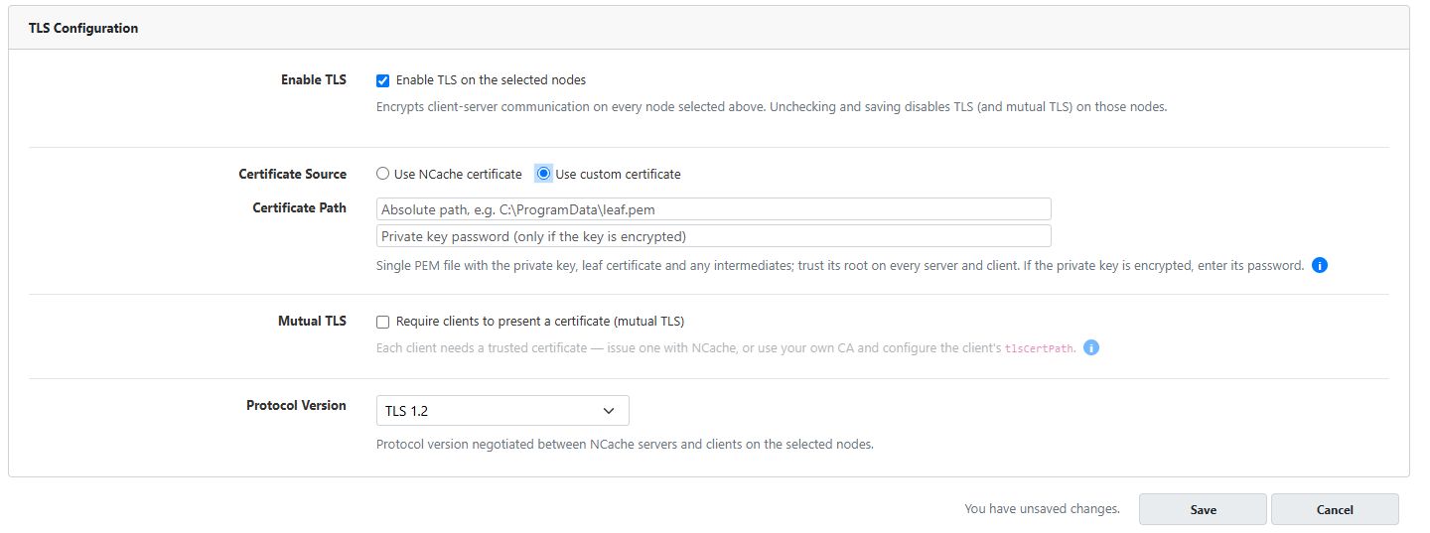The width and height of the screenshot is (1430, 533).
Task: Click the TLS Configuration panel header text
Action: (x=83, y=28)
